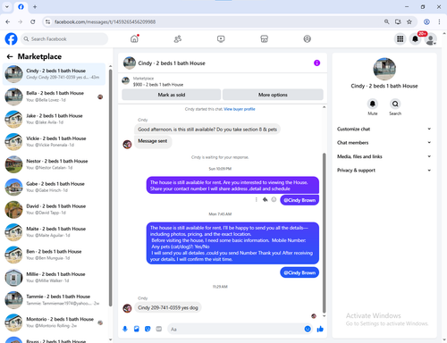Open Gabe conversation in list

tap(54, 187)
